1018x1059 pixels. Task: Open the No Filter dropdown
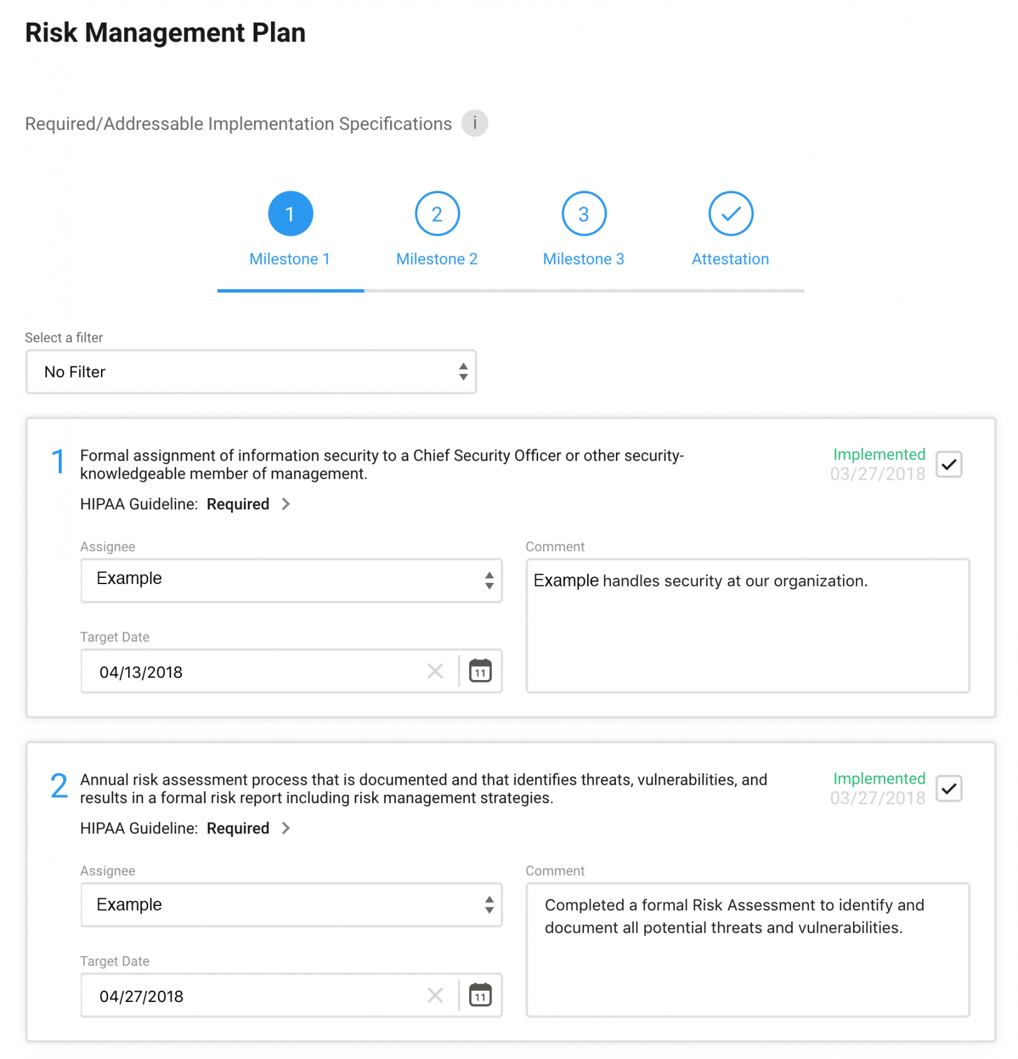click(251, 372)
